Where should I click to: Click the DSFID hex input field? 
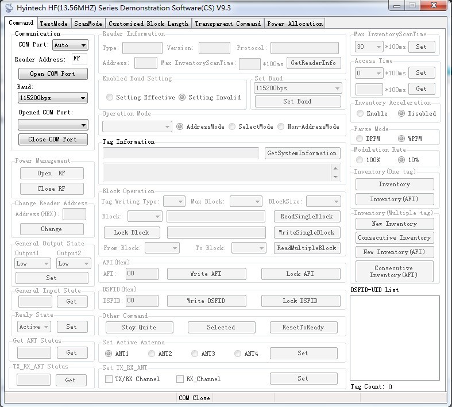click(x=142, y=301)
